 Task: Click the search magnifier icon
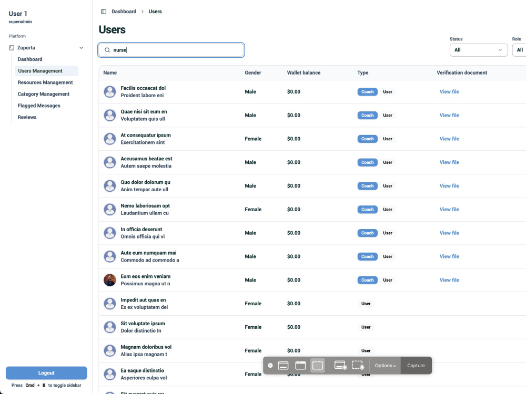[107, 50]
